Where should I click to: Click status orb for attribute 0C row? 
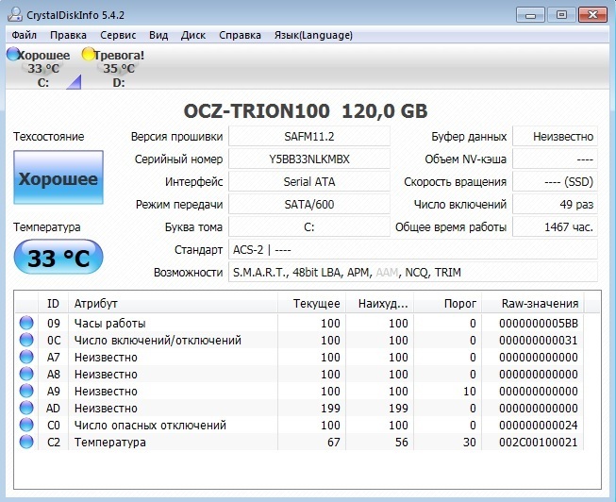pos(26,341)
